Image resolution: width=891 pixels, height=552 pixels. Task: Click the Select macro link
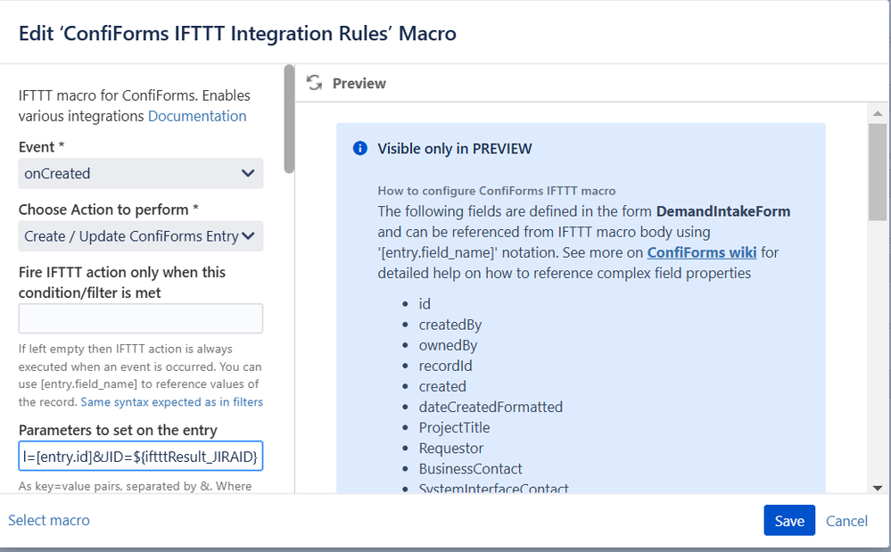tap(49, 520)
